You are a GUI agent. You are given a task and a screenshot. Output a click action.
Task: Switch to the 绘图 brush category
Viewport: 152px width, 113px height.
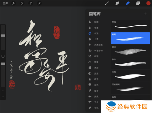click(96, 22)
